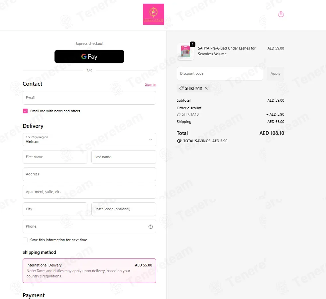Check Save this information for next time

25,240
